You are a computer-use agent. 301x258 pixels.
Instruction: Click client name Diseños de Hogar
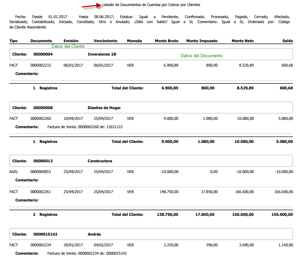pyautogui.click(x=104, y=108)
